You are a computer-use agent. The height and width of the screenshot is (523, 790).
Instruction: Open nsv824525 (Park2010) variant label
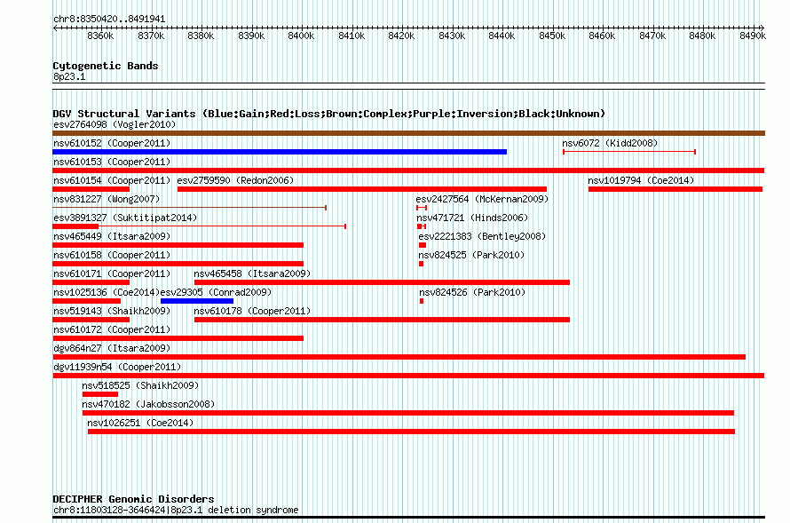471,255
